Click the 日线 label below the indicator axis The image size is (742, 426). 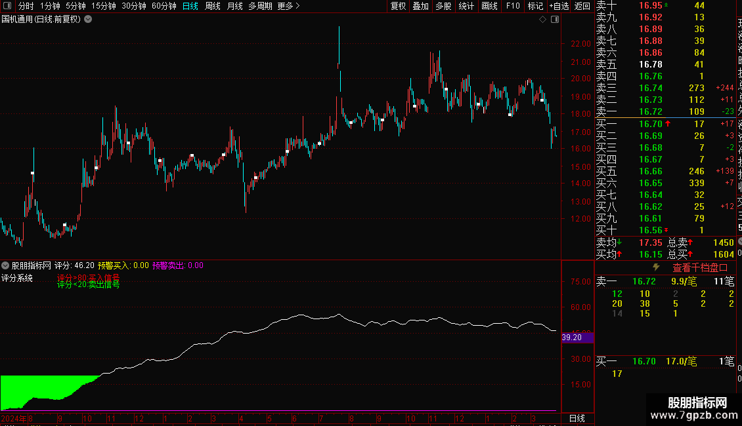click(577, 418)
